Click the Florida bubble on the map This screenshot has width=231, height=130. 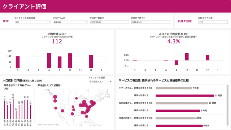(x=87, y=116)
